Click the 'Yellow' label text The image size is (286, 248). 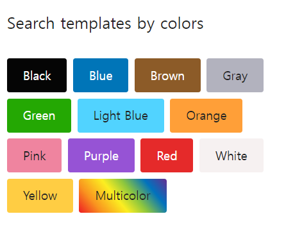coord(40,195)
